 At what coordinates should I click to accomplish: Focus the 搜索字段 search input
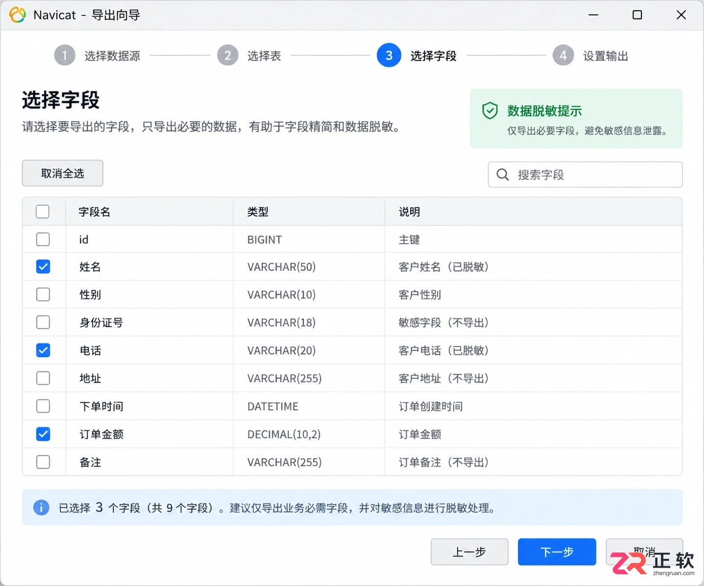(x=585, y=175)
